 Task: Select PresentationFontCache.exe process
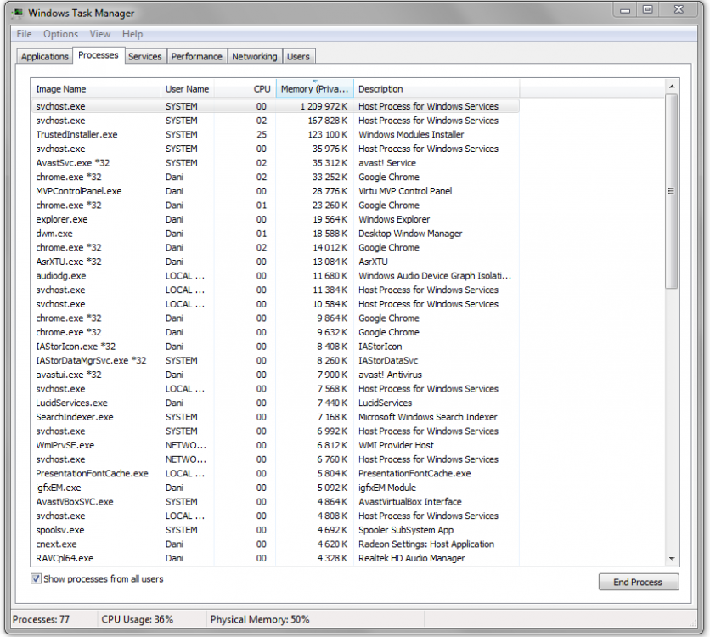(x=275, y=474)
